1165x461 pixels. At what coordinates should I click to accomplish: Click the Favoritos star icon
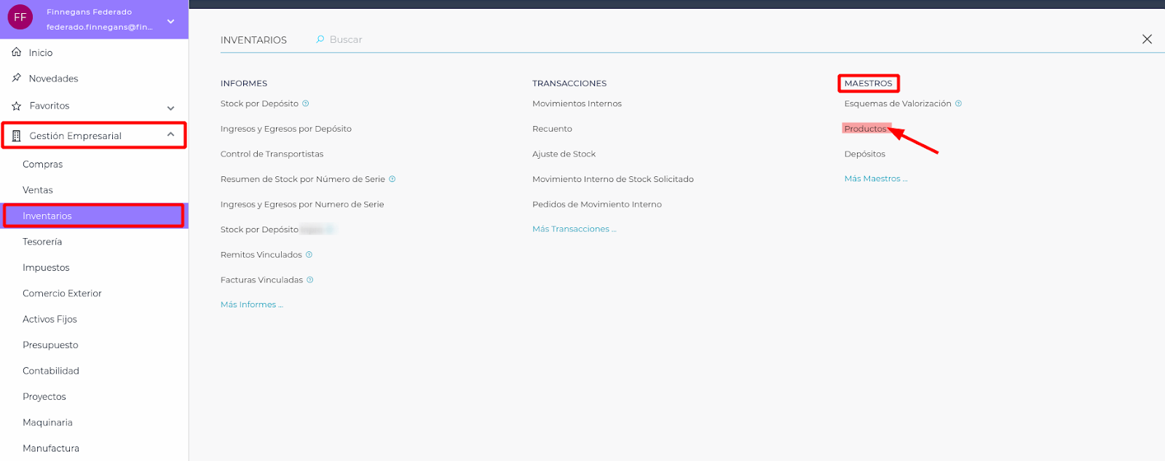17,106
